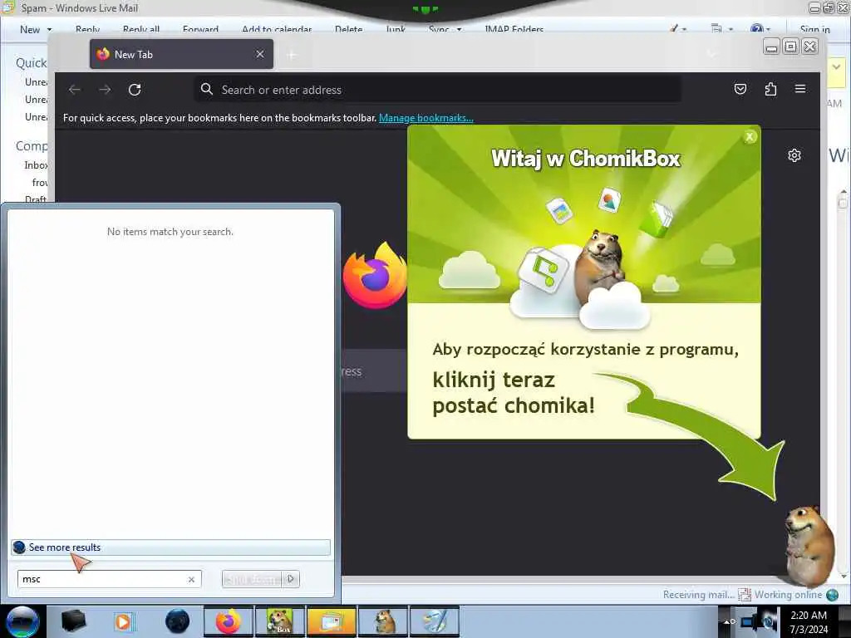Click No items match your search text
Screen dimensions: 851x638
tap(170, 232)
